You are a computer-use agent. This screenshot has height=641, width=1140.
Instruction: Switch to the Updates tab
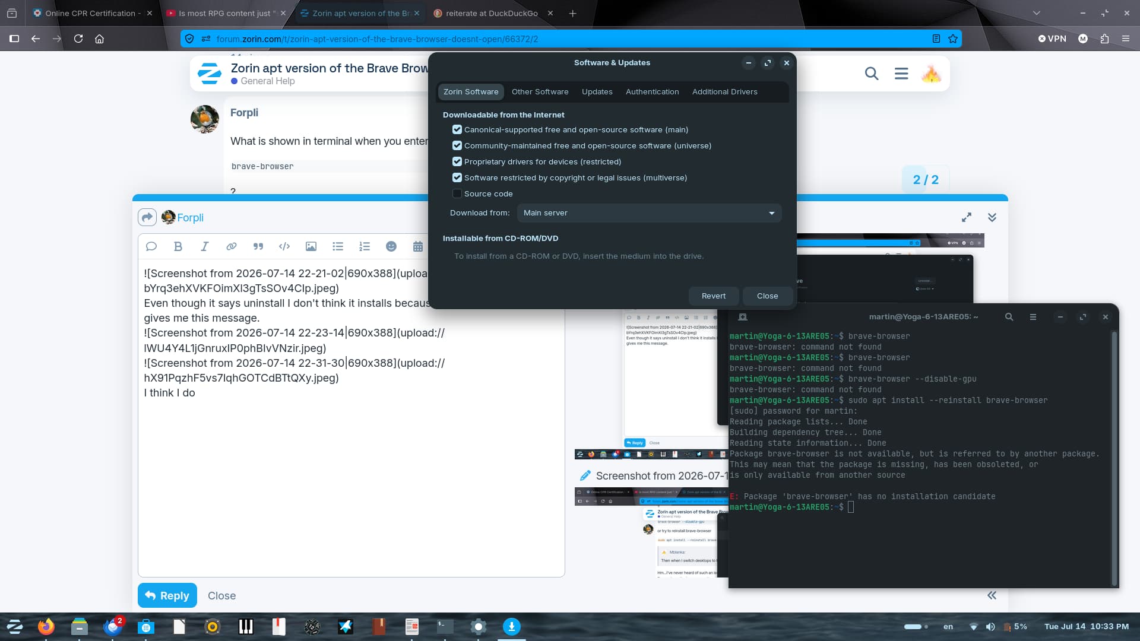point(597,92)
